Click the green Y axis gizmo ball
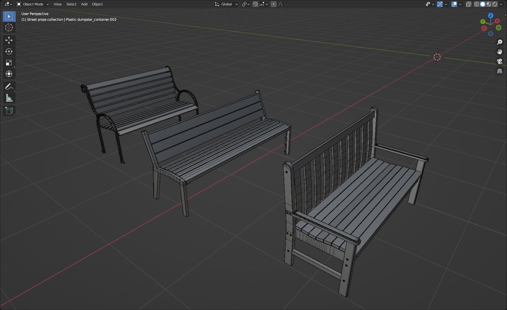 483,21
